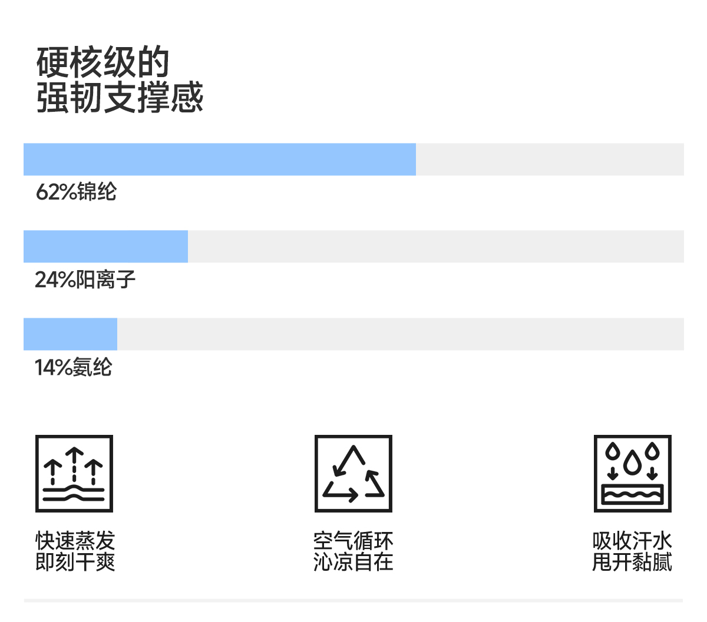Image resolution: width=707 pixels, height=622 pixels.
Task: Click the '吸收汗水' caption text
Action: point(632,541)
